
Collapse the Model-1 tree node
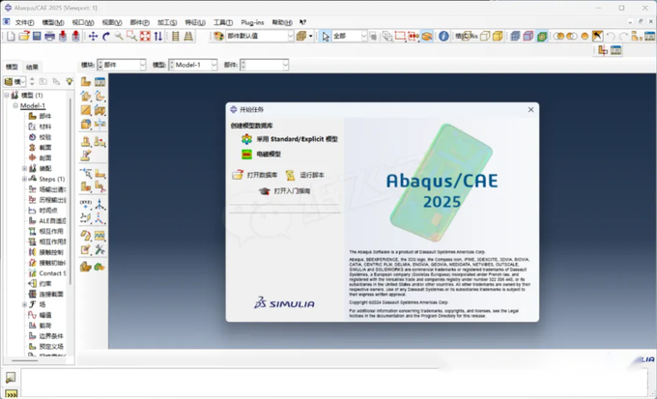click(x=15, y=105)
